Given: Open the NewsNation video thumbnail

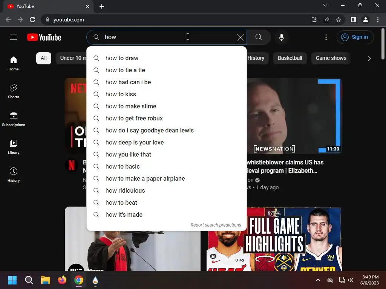Looking at the screenshot, I should pyautogui.click(x=294, y=116).
